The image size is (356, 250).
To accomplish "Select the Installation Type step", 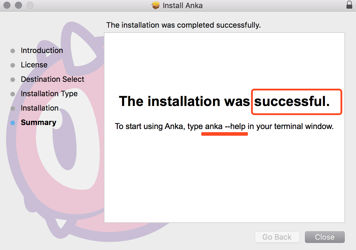I will pyautogui.click(x=49, y=94).
